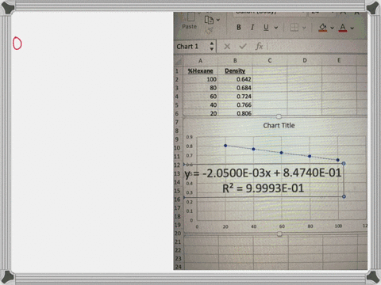Expand the Borders dropdown arrow
Screen dimensions: 381x285
pyautogui.click(x=304, y=28)
